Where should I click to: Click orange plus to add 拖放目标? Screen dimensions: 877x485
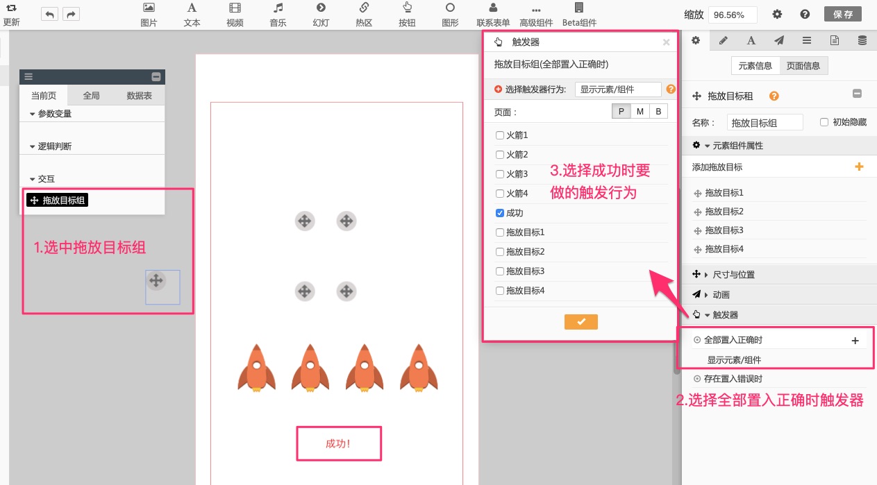(x=858, y=167)
